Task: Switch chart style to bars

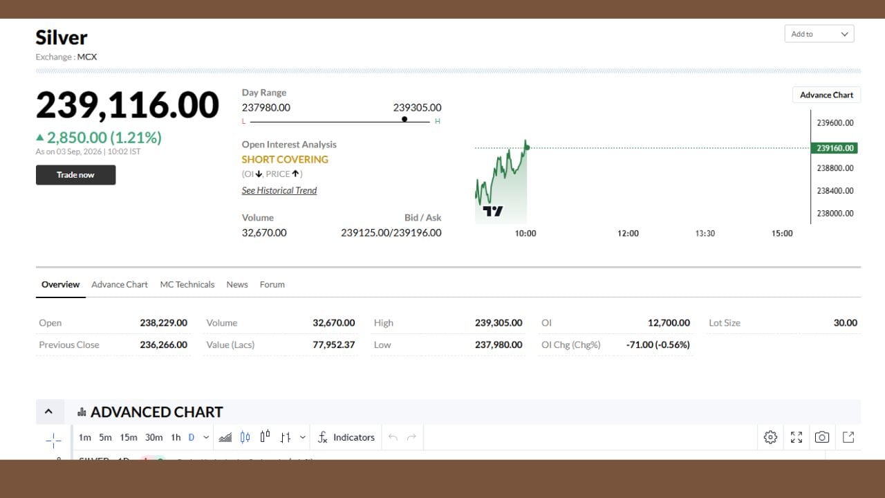Action: tap(286, 437)
